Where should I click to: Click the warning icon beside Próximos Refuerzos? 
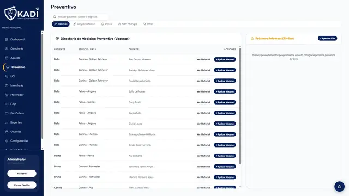click(252, 39)
